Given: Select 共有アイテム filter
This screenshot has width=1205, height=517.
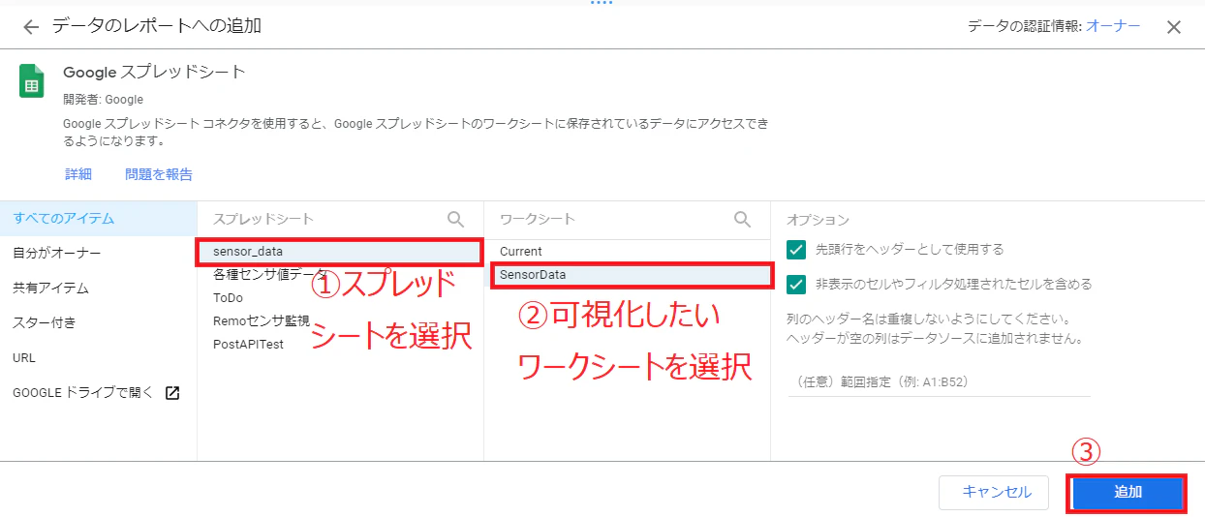Looking at the screenshot, I should [x=98, y=288].
